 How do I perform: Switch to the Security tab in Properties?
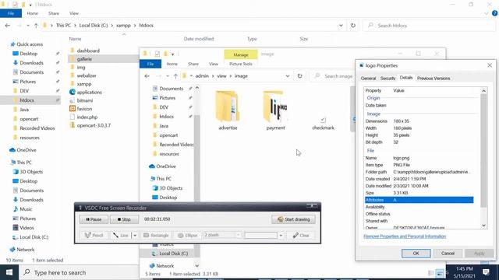388,79
